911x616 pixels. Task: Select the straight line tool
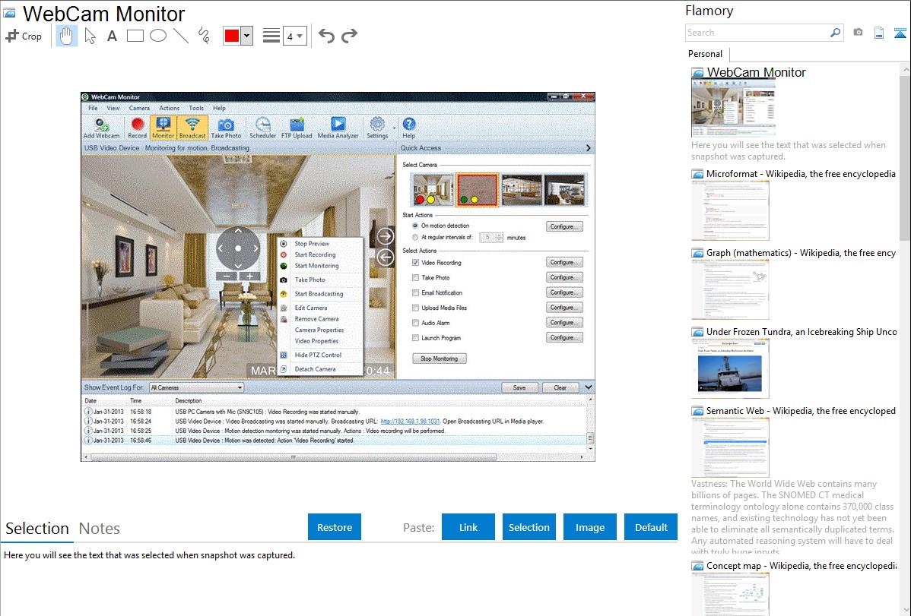click(x=181, y=36)
